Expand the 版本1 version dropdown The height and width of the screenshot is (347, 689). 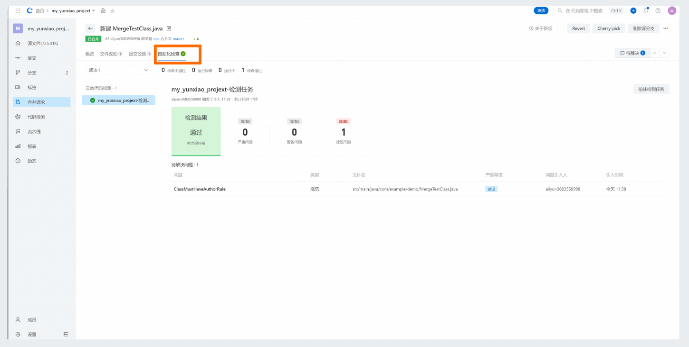(118, 70)
